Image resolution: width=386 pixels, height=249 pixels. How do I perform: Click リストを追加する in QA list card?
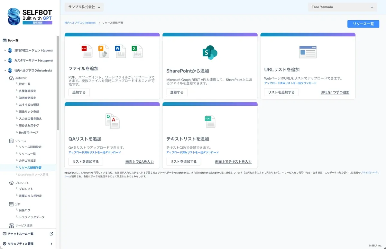86,161
